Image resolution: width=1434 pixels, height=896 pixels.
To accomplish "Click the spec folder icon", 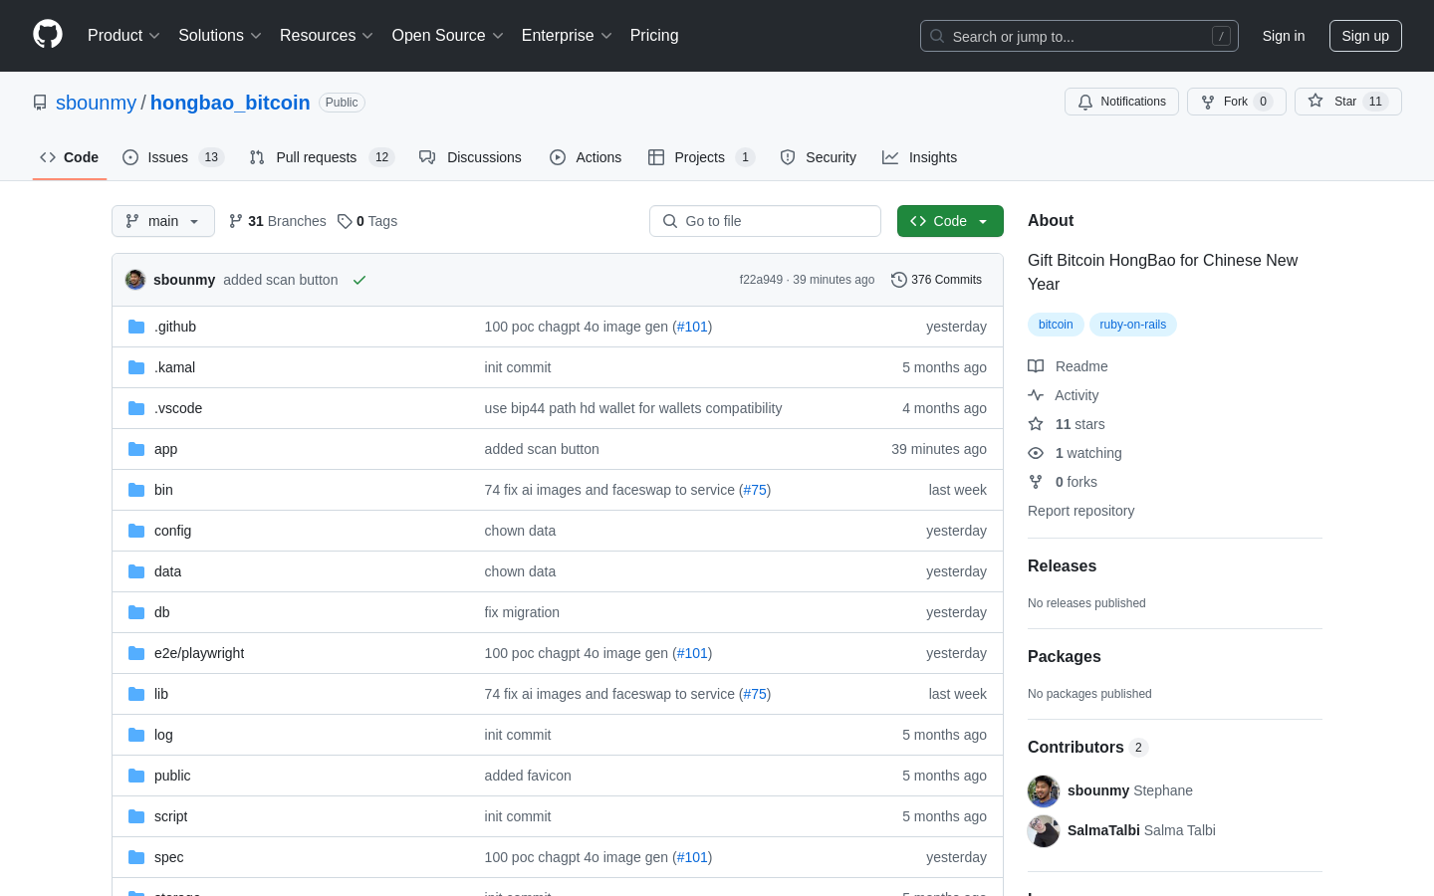I will [136, 857].
